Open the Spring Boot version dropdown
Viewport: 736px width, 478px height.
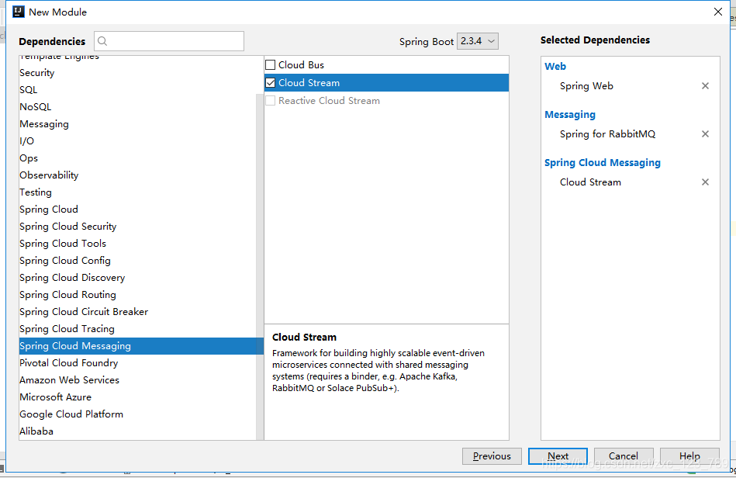pos(478,41)
